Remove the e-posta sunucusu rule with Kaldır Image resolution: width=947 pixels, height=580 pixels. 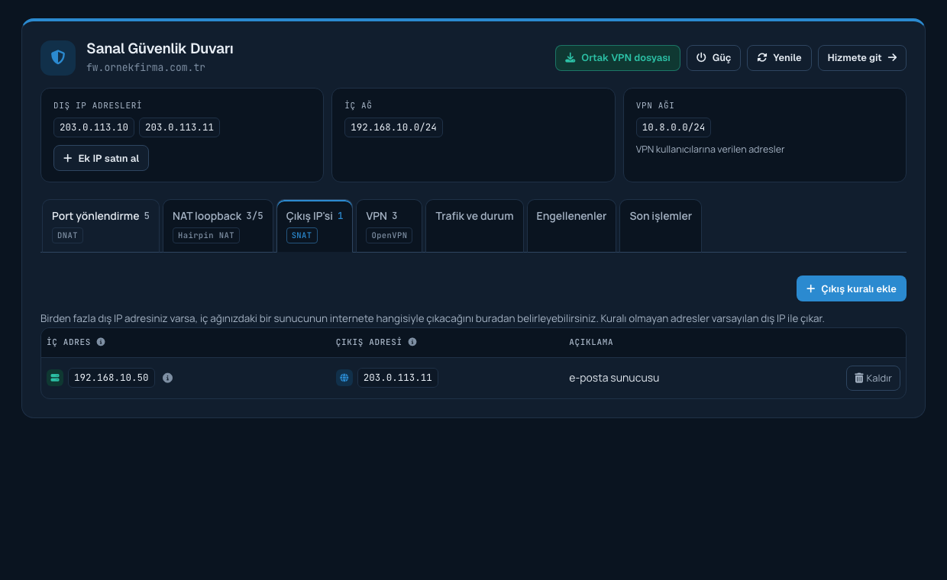(873, 378)
